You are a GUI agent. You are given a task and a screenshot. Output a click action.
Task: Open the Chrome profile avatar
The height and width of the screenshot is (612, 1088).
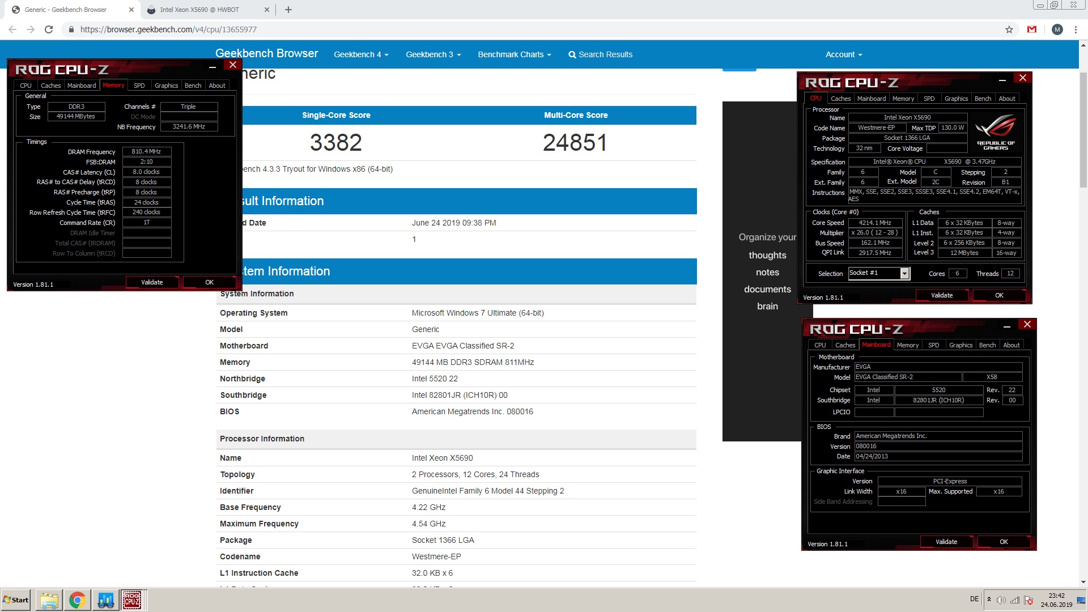pos(1057,29)
